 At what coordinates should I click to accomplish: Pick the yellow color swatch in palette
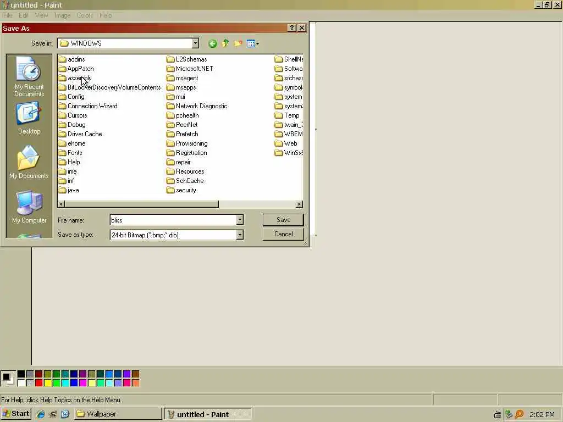coord(47,383)
